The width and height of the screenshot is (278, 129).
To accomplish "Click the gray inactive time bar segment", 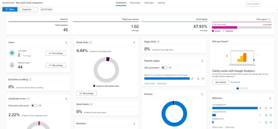I will click(254, 28).
